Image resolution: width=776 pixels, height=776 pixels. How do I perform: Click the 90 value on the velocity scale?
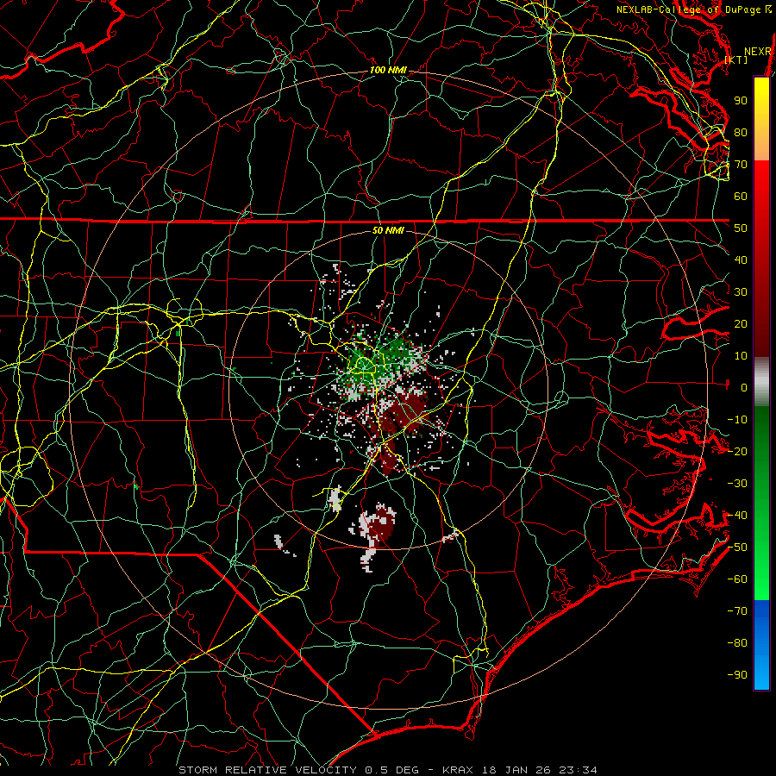(741, 101)
